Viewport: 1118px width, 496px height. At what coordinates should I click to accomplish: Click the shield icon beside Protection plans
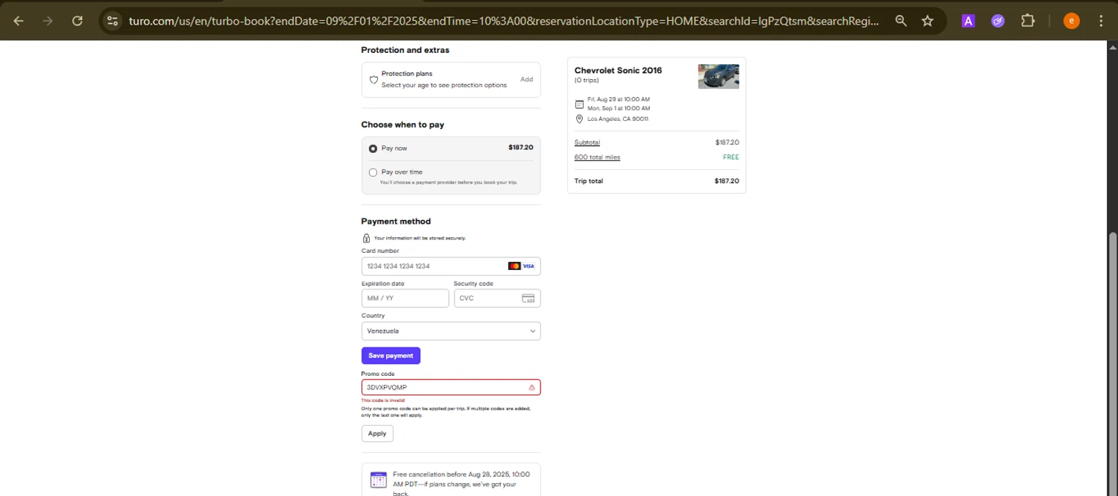[373, 80]
